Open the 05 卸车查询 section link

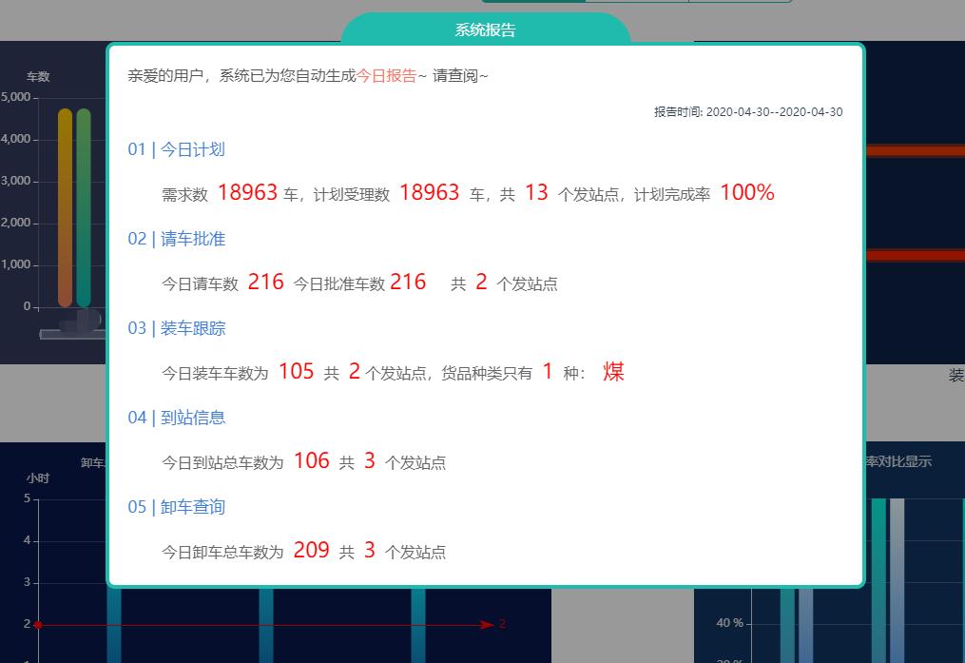176,507
